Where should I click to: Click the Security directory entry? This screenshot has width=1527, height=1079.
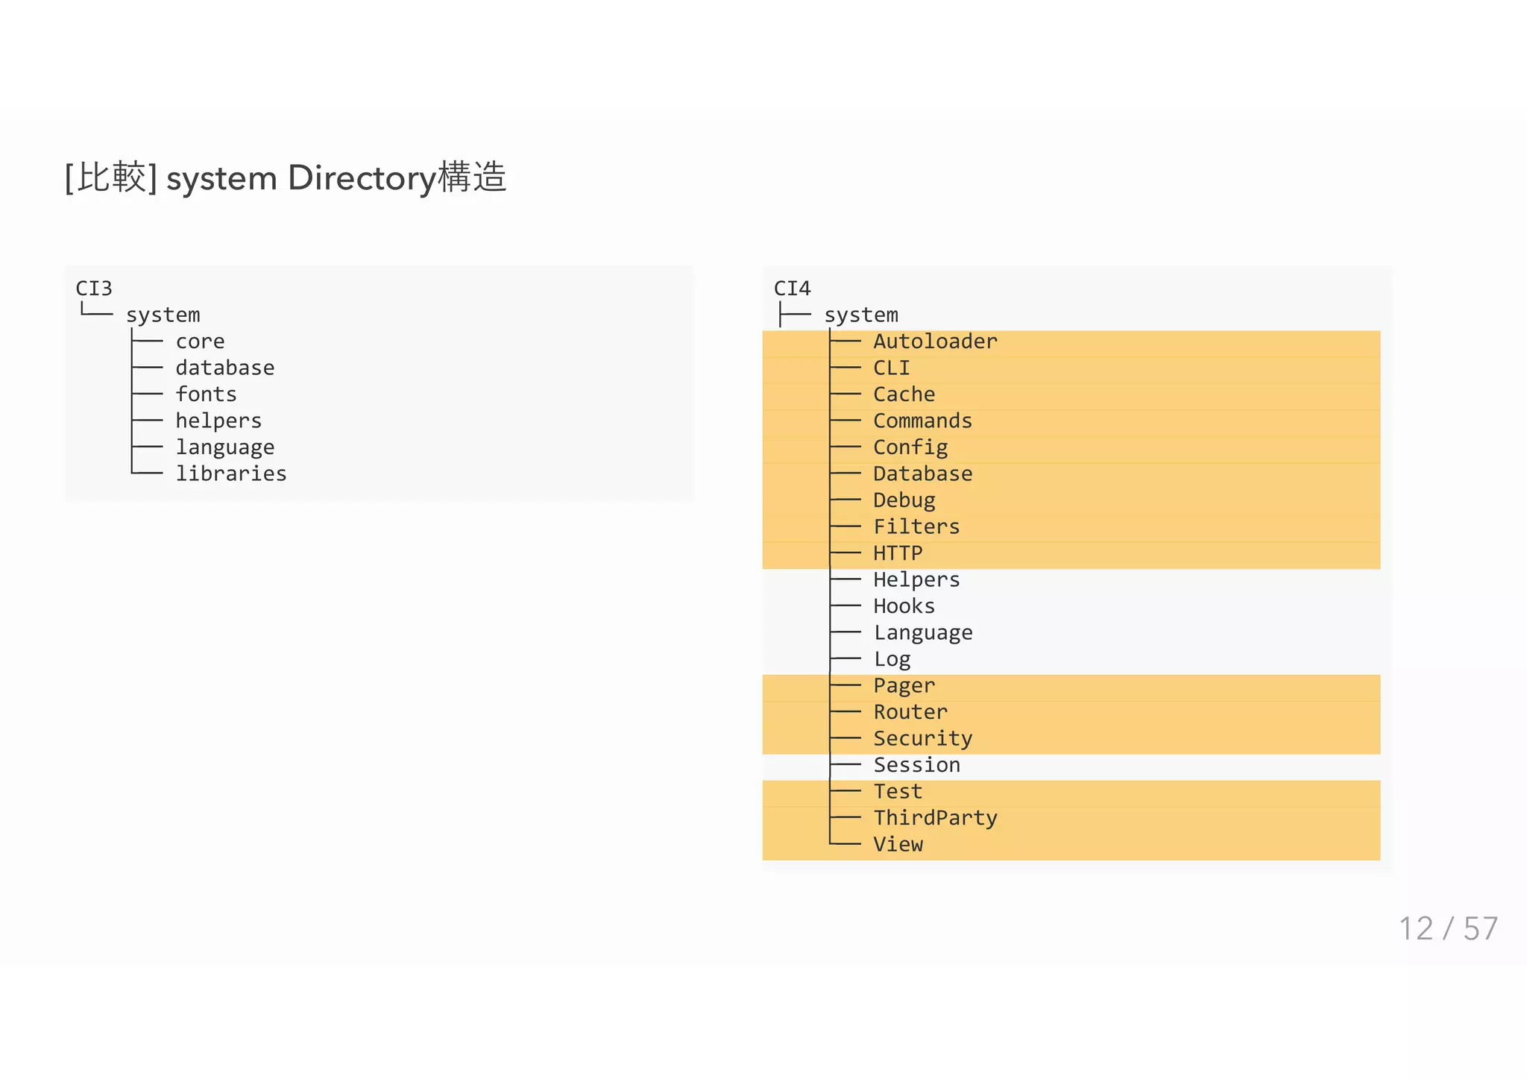[922, 739]
